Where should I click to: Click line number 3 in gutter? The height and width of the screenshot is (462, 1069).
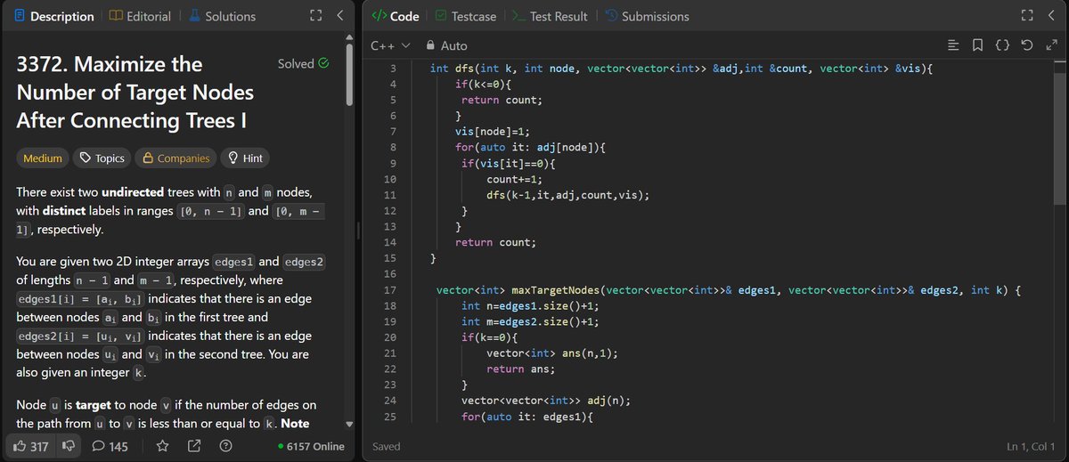[x=393, y=69]
